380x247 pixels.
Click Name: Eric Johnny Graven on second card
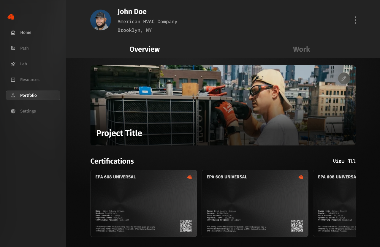[x=221, y=211]
